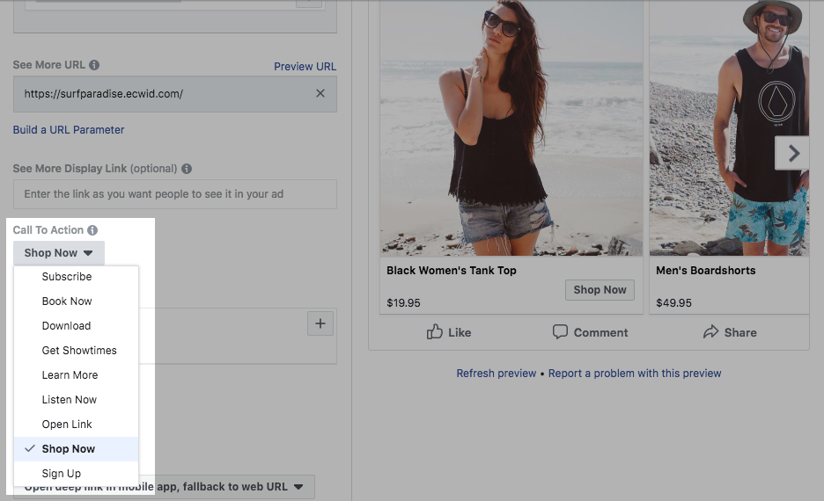Screen dimensions: 824x501
Task: Click Build a URL Parameter link
Action: point(69,130)
